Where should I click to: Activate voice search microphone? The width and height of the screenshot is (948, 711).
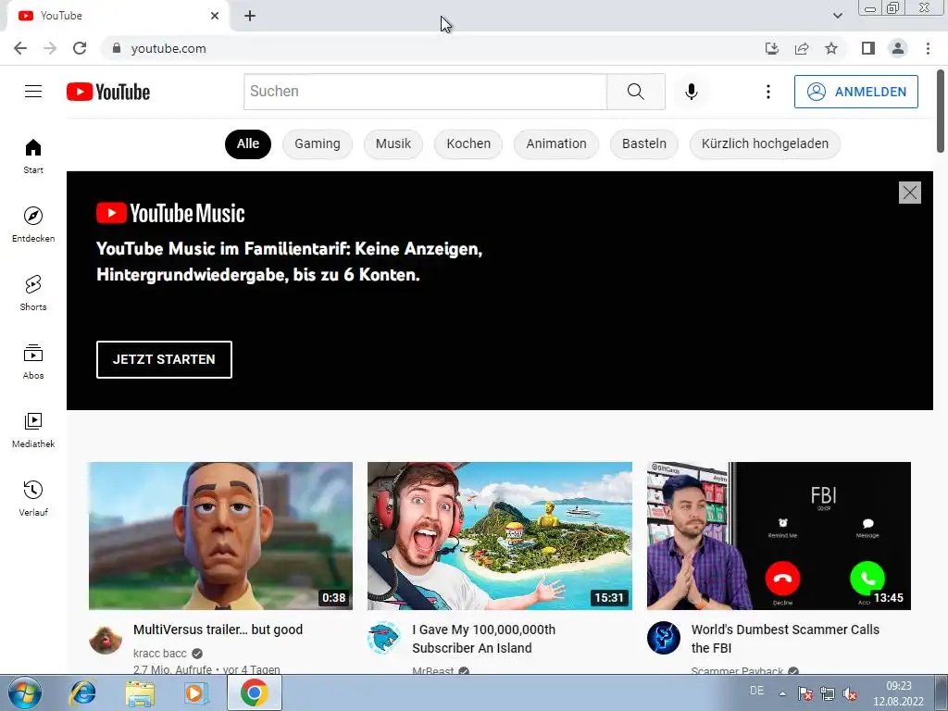point(691,92)
